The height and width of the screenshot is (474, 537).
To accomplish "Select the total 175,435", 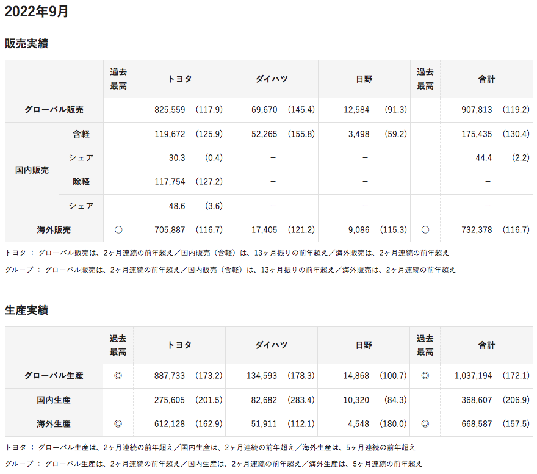I will click(x=477, y=134).
